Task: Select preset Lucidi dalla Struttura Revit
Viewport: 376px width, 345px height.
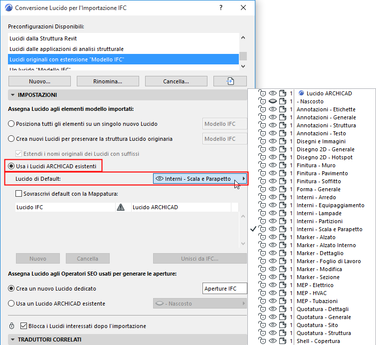Action: 124,38
